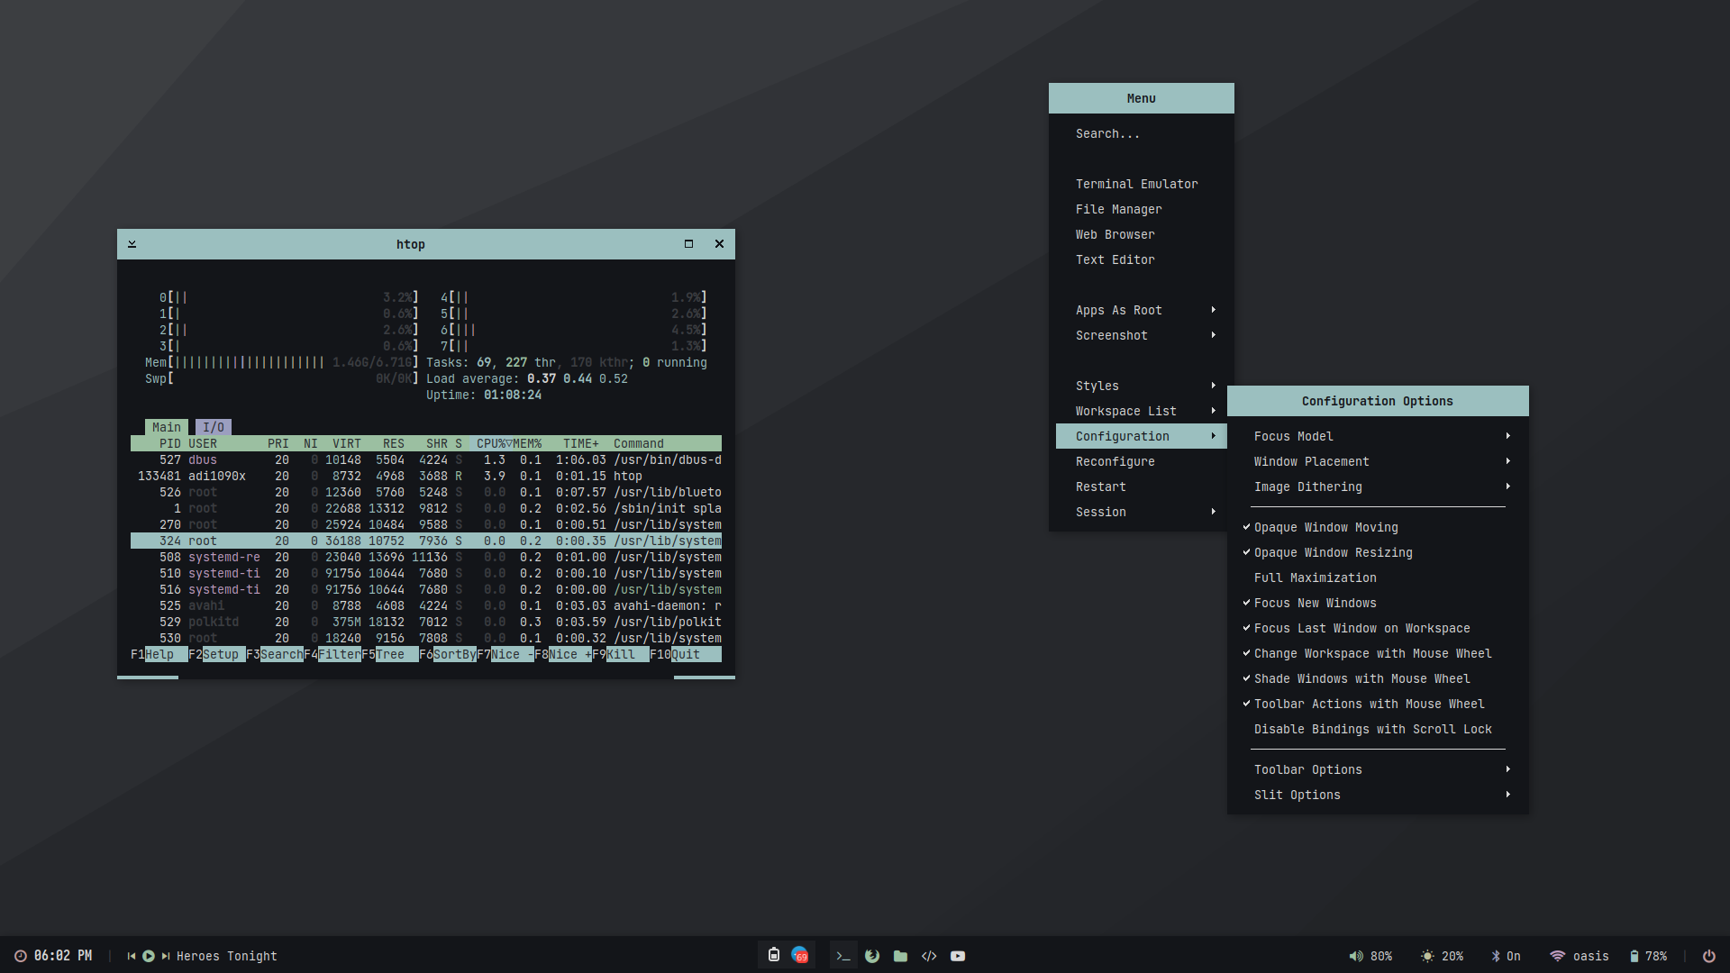The width and height of the screenshot is (1730, 973).
Task: Toggle Focus New Windows option
Action: (x=1315, y=603)
